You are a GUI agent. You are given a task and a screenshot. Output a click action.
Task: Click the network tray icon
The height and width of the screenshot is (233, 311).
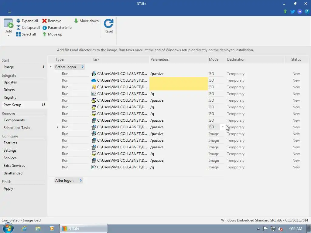(x=273, y=229)
